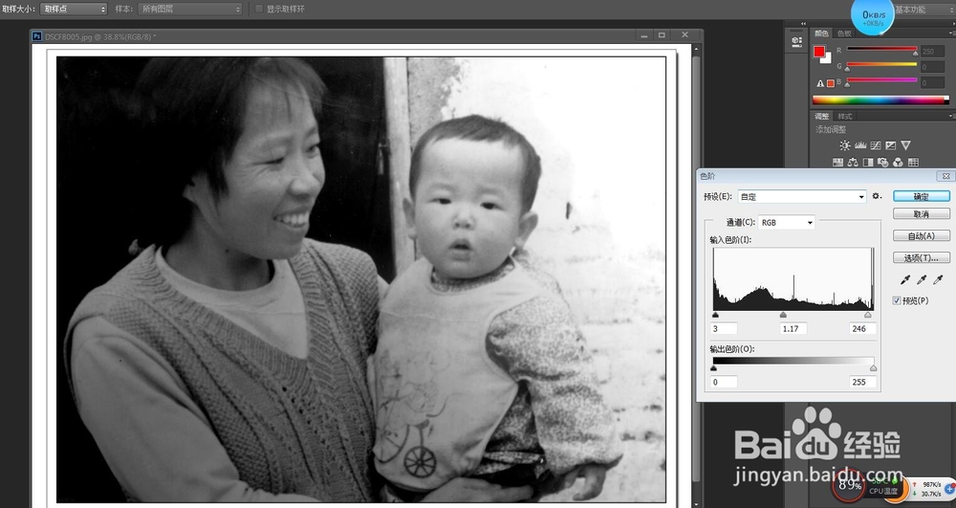Open the Sample layers dropdown showing 所有图层
The image size is (956, 508).
[190, 10]
